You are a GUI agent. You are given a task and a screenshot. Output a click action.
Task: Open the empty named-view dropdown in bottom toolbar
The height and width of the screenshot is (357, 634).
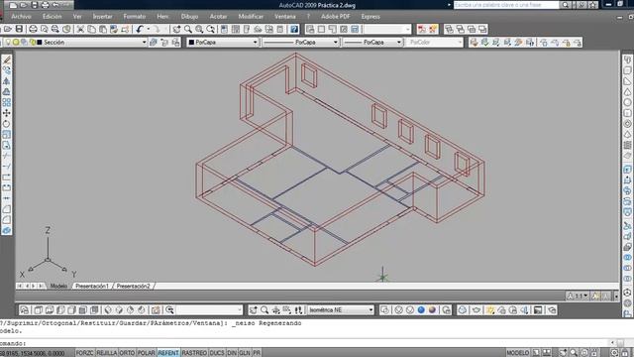(240, 310)
